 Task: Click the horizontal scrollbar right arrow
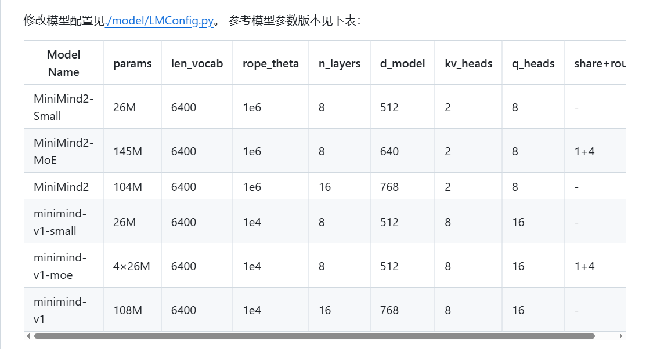pos(621,336)
